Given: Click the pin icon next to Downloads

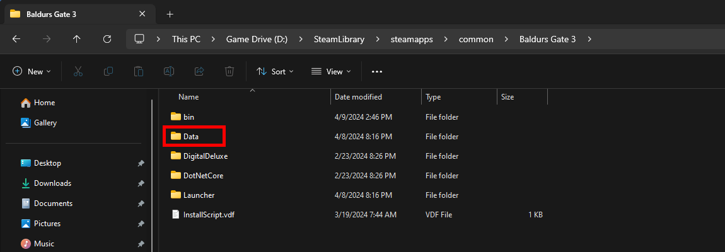Looking at the screenshot, I should click(x=141, y=183).
